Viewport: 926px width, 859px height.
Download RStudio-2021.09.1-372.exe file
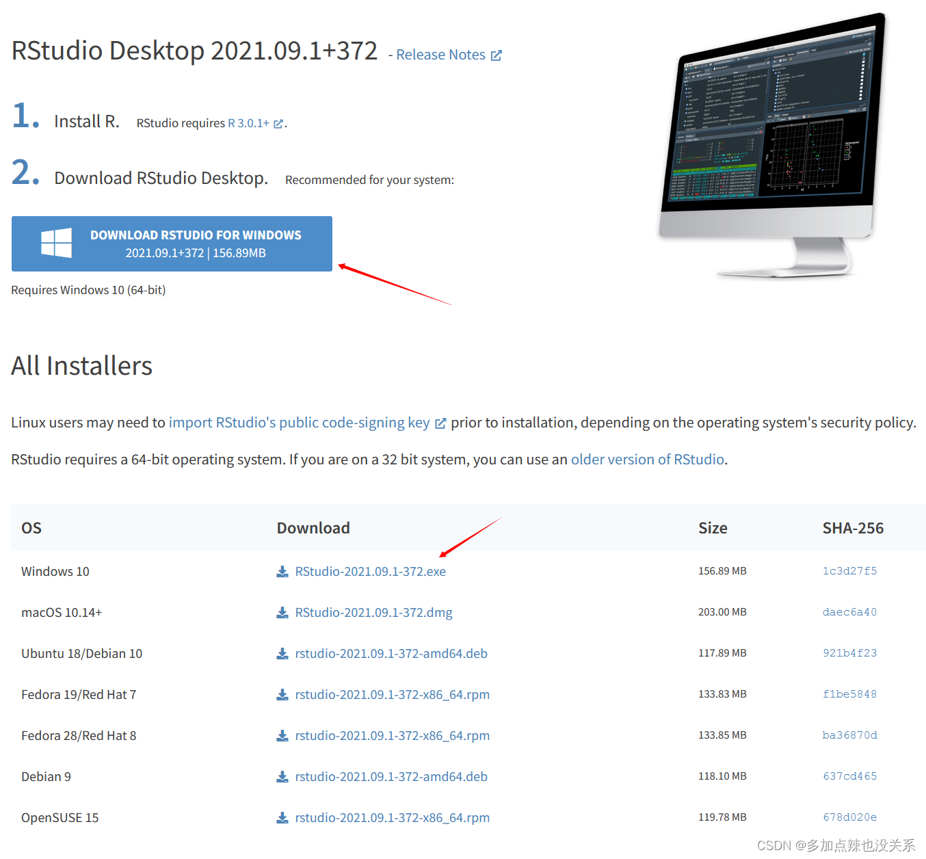370,572
